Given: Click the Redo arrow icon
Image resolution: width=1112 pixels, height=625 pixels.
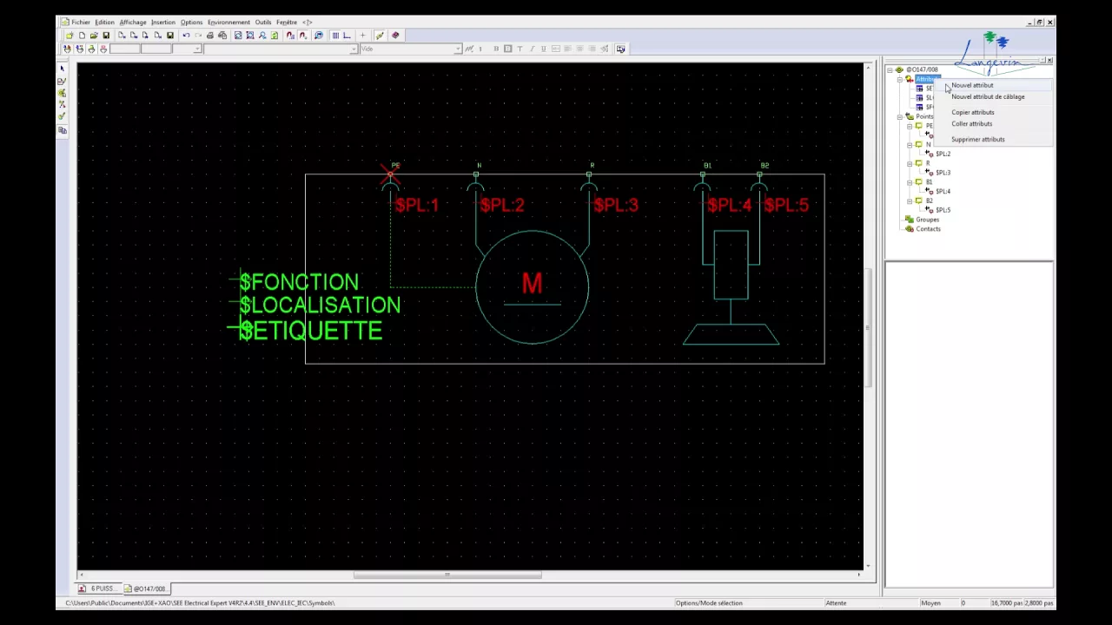Looking at the screenshot, I should point(198,36).
